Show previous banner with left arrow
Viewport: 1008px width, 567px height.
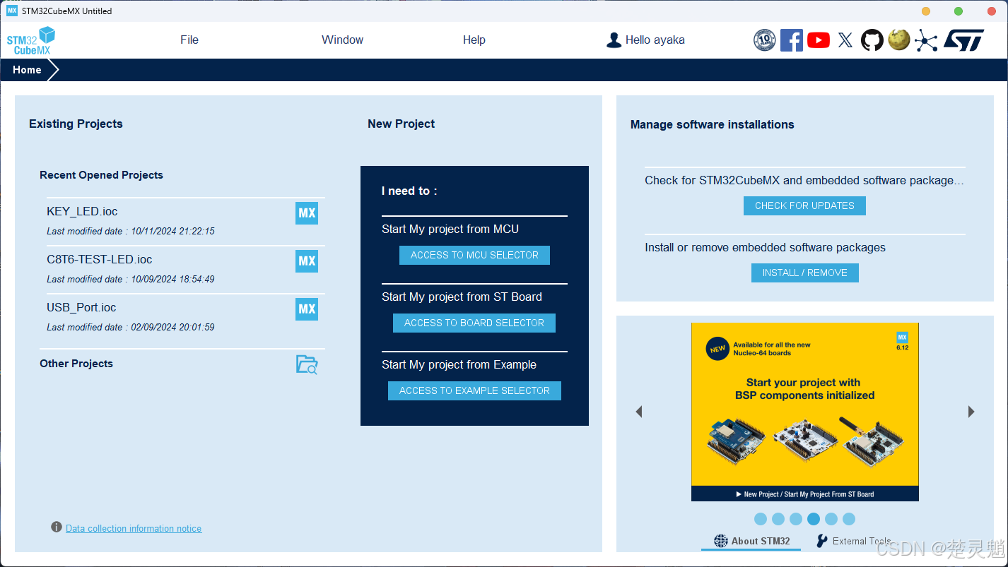point(639,412)
